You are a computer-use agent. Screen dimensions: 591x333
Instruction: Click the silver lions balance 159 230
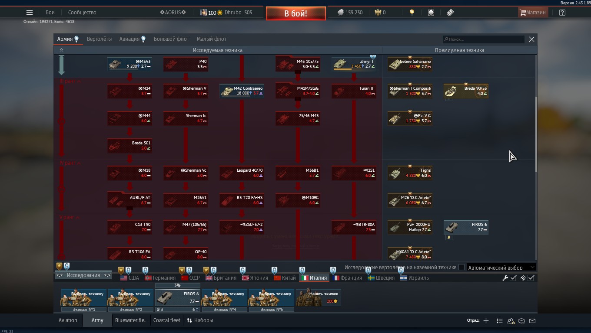(350, 13)
